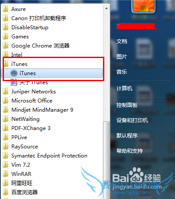Click the PPLive folder icon
The height and width of the screenshot is (199, 175).
(6, 137)
